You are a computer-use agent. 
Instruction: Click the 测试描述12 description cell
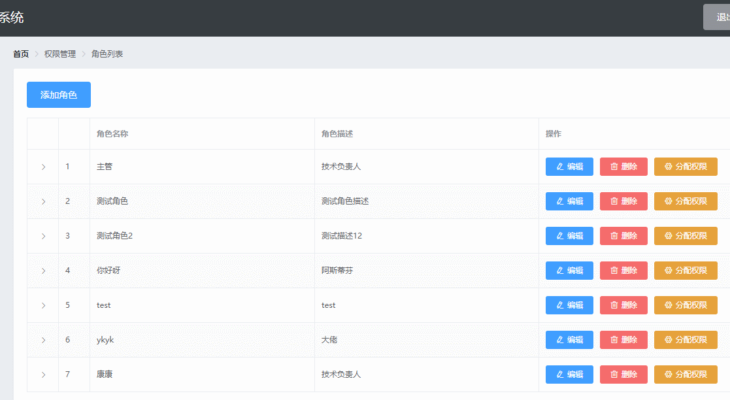(427, 236)
